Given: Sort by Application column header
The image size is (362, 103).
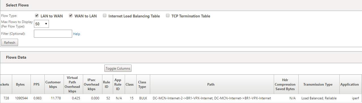Looking at the screenshot, I should click(x=350, y=84).
